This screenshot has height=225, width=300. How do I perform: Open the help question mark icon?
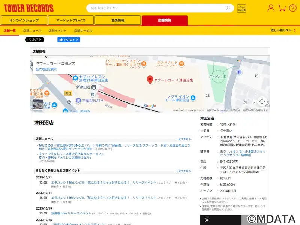pos(293,8)
